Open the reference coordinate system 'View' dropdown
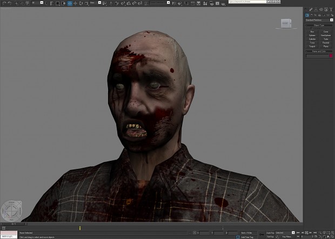Image resolution: width=335 pixels, height=239 pixels. click(95, 3)
